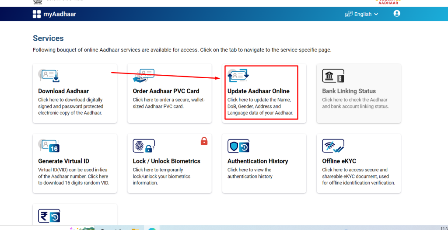Open the Authentication History title
Viewport: 448px width, 230px height.
pos(258,161)
